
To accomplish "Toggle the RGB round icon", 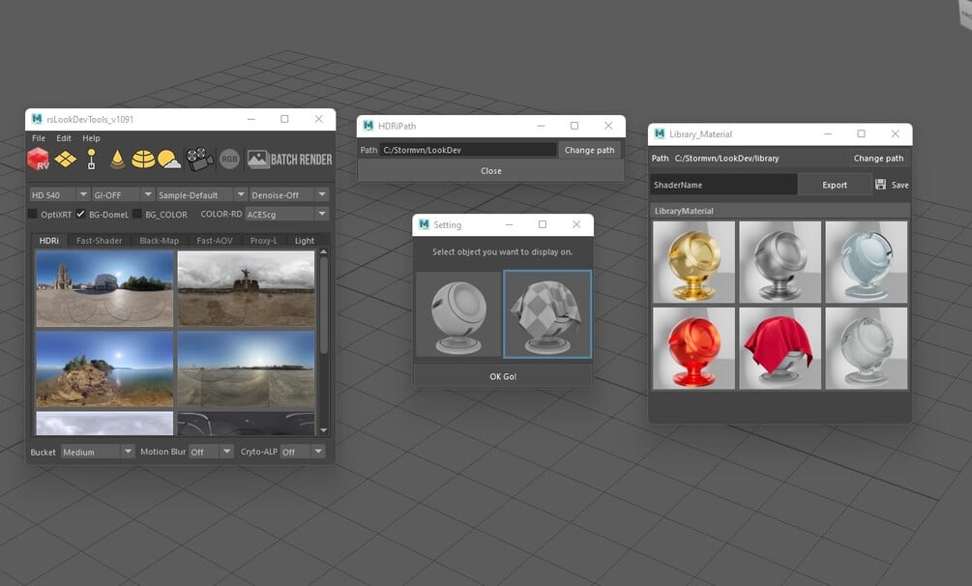I will (x=229, y=160).
